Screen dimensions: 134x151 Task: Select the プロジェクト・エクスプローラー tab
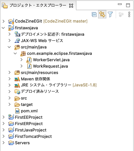click(x=38, y=5)
